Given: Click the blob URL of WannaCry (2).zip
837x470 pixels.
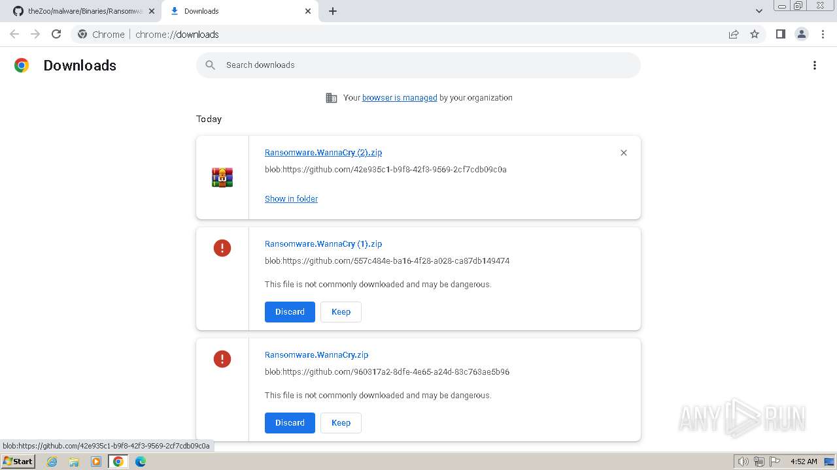Looking at the screenshot, I should (386, 170).
